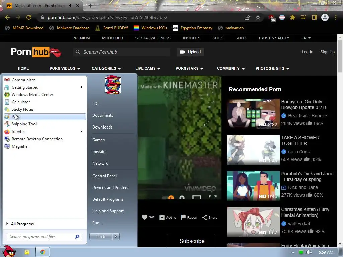Click the system tray volume icon
This screenshot has width=343, height=257.
pyautogui.click(x=309, y=252)
